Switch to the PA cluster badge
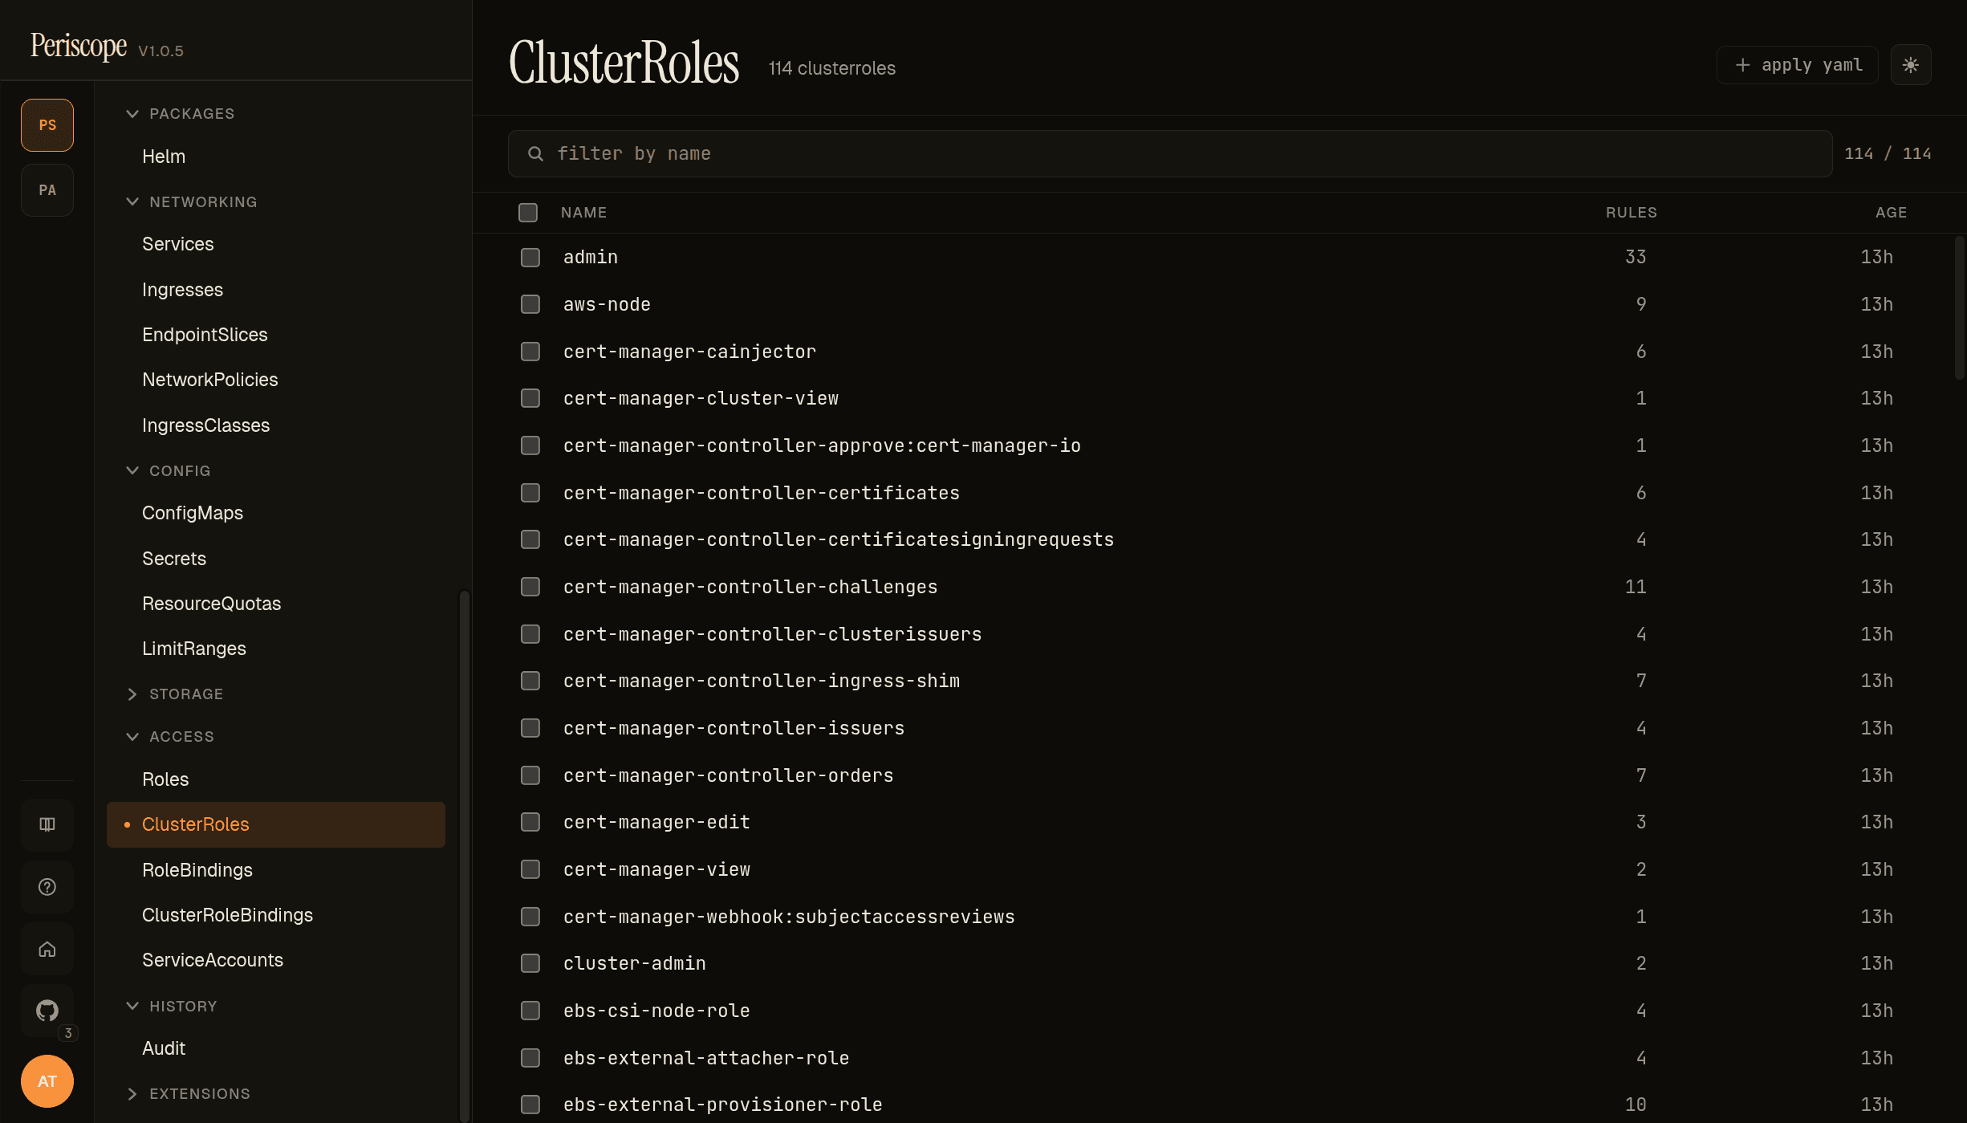 click(x=47, y=190)
